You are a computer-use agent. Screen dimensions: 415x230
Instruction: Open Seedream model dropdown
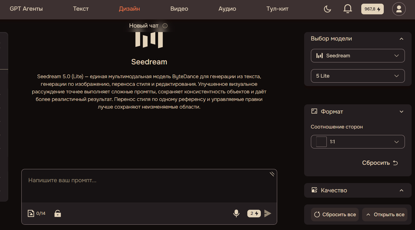358,56
